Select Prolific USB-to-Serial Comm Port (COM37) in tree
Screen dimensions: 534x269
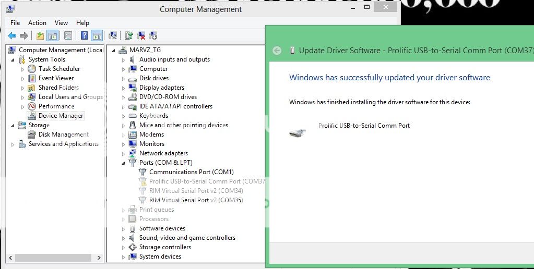207,181
